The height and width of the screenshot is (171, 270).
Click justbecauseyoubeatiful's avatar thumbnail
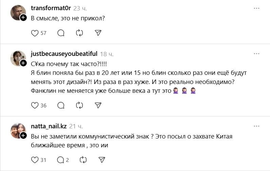17,58
